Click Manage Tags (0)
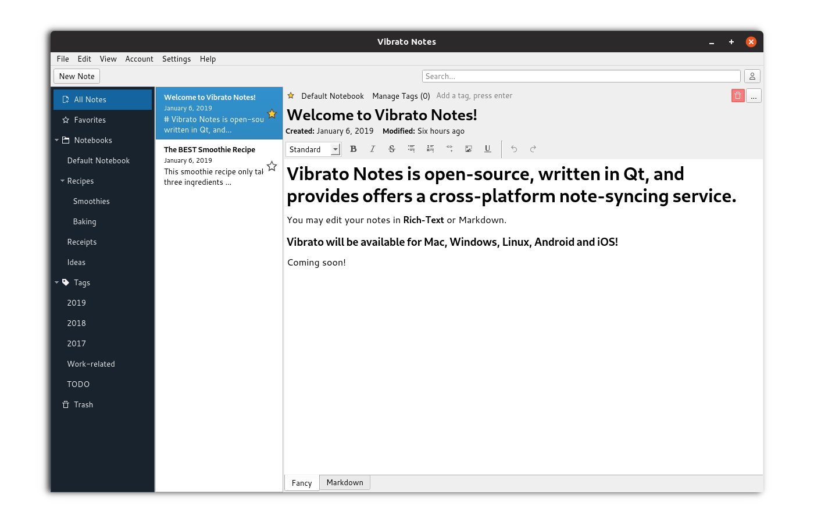 click(x=401, y=96)
